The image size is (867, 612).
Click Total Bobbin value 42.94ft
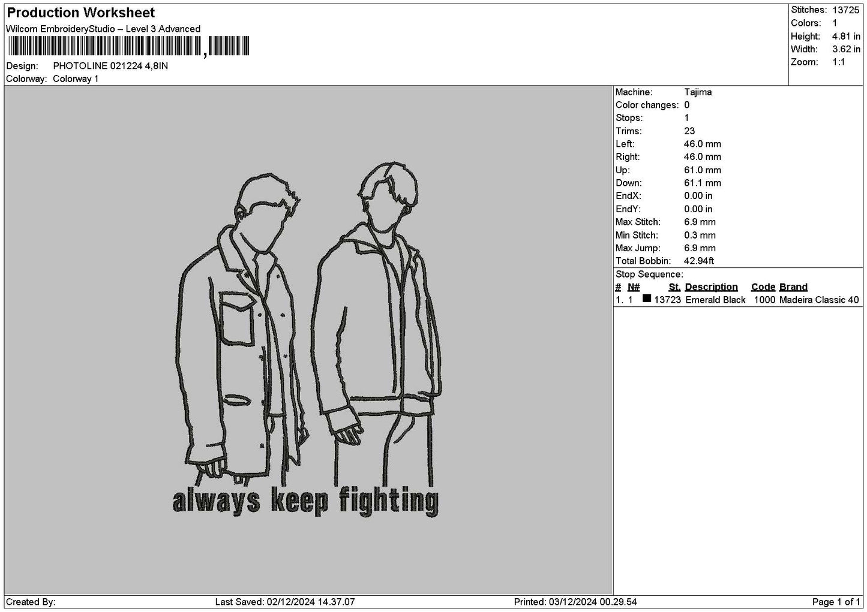pyautogui.click(x=699, y=261)
